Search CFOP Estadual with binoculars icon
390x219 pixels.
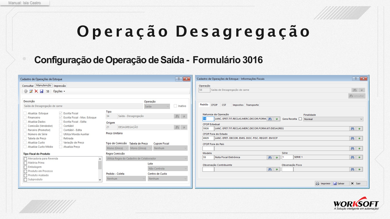(352, 128)
